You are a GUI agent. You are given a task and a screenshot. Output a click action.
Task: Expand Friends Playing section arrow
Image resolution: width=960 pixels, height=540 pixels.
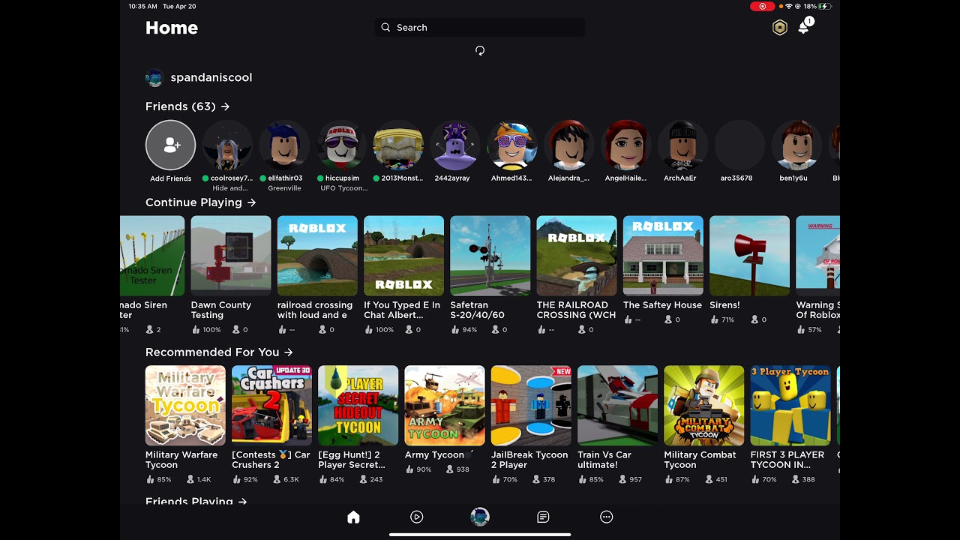(x=242, y=501)
